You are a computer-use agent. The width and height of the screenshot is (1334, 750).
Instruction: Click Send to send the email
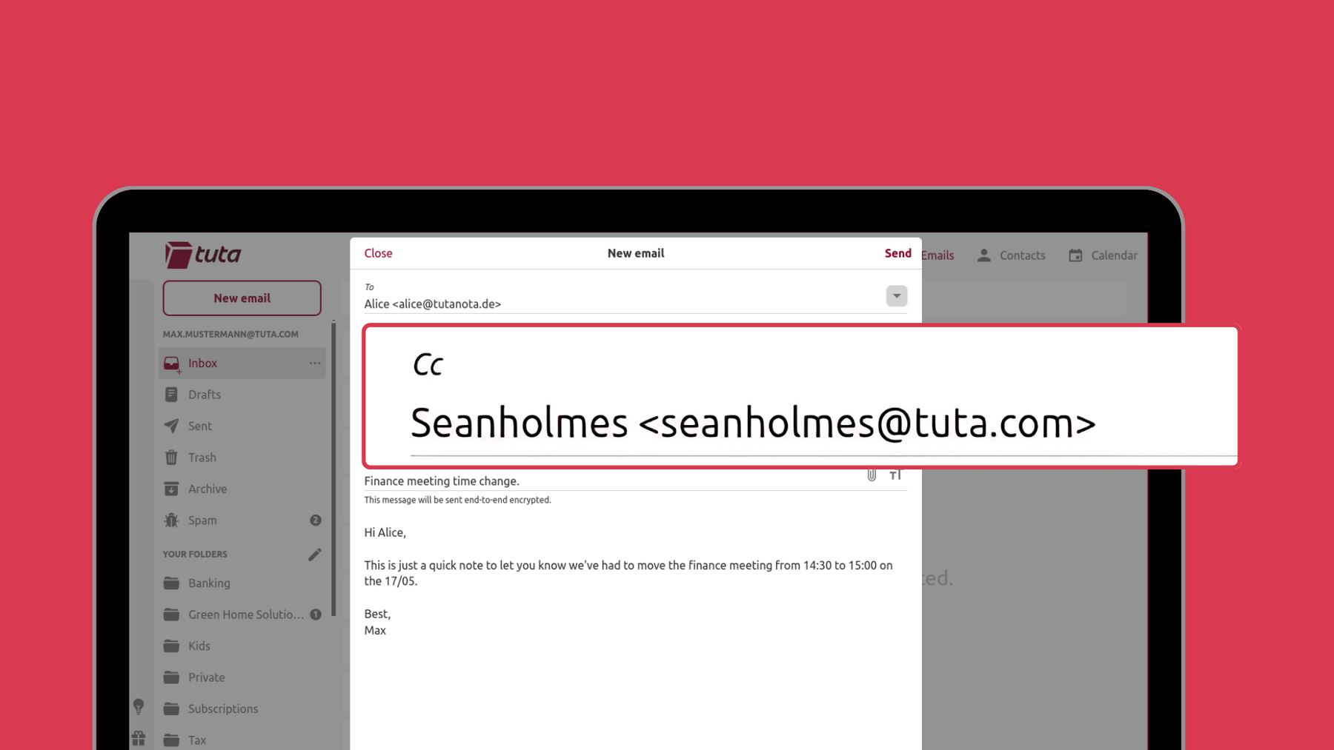click(x=897, y=253)
